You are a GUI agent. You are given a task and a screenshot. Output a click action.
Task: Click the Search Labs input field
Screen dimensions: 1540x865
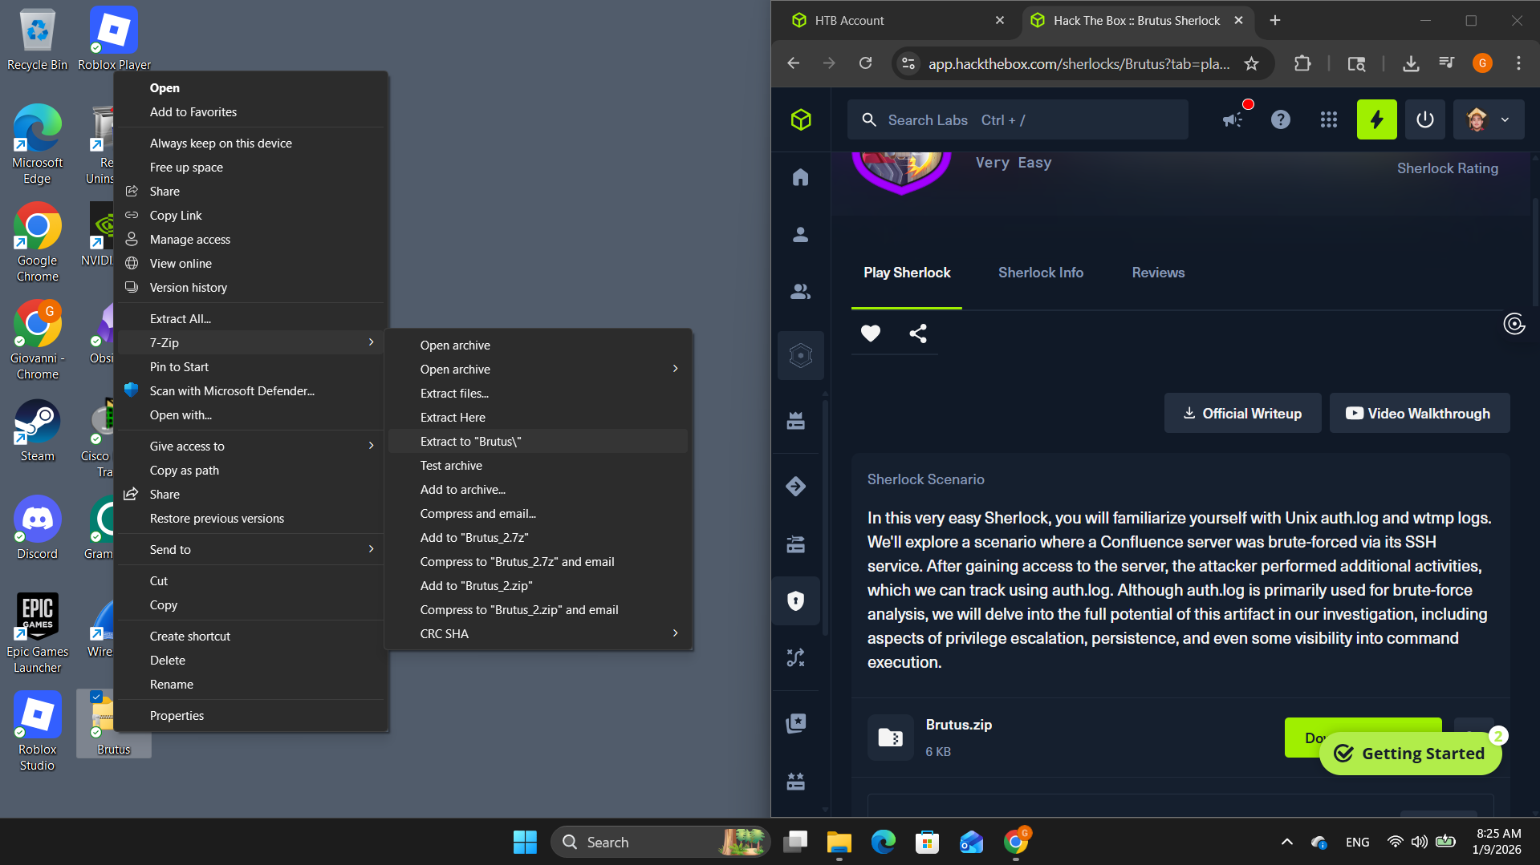tap(1018, 120)
